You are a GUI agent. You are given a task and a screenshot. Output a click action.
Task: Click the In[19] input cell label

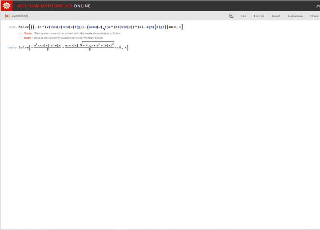12,27
